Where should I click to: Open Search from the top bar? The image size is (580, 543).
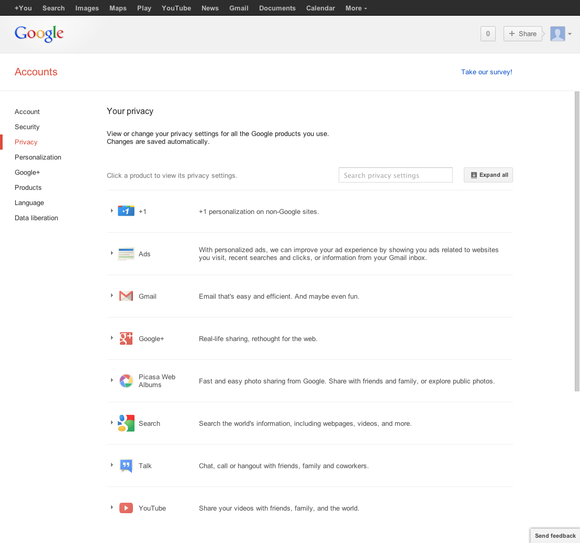[53, 8]
